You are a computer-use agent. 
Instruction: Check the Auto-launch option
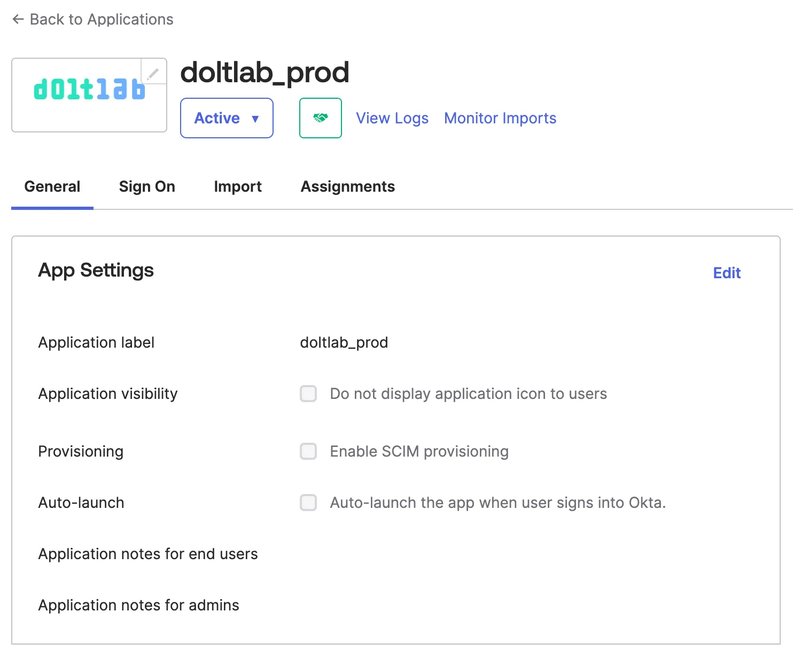(308, 503)
